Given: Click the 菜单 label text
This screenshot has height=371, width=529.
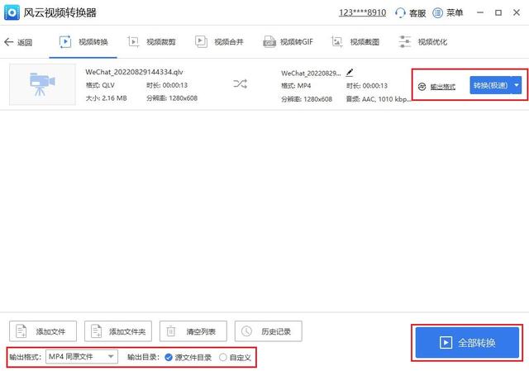Looking at the screenshot, I should point(455,13).
